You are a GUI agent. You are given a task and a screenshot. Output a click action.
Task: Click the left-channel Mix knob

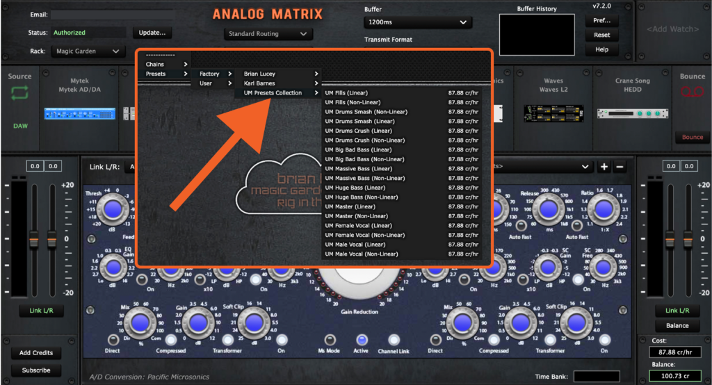click(139, 323)
